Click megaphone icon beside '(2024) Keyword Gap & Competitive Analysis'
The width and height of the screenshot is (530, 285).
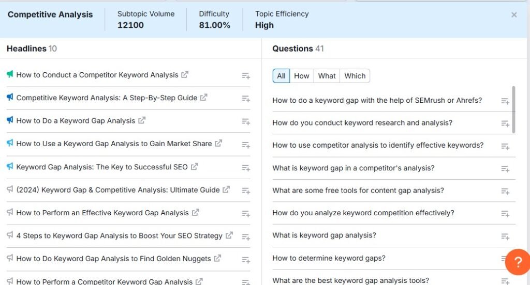(10, 189)
